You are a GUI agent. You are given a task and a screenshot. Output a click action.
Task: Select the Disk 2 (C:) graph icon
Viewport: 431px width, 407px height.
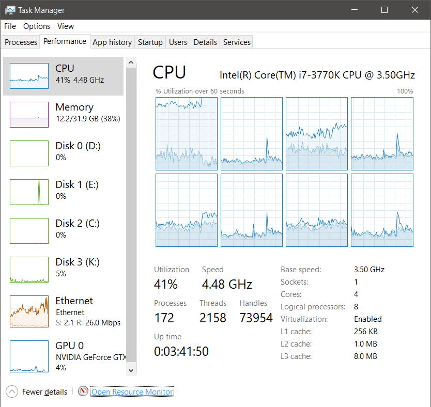point(29,231)
